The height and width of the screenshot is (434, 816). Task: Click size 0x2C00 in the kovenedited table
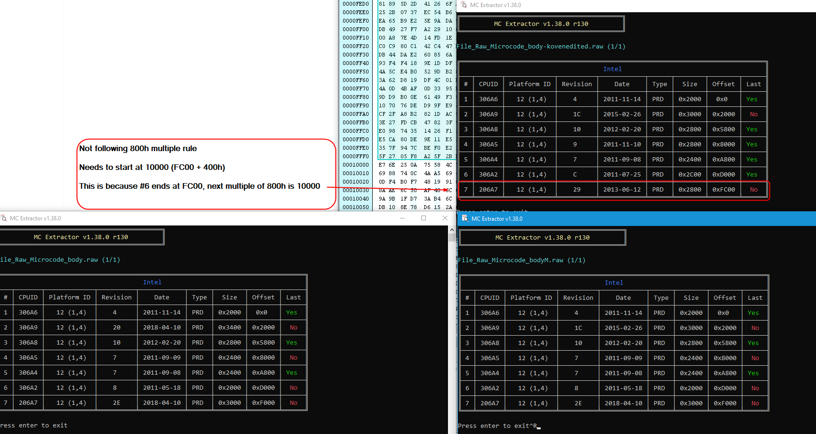click(x=690, y=174)
